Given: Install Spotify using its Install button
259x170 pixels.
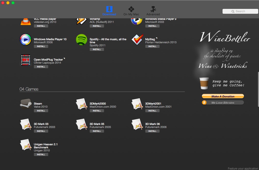Looking at the screenshot, I should point(97,49).
